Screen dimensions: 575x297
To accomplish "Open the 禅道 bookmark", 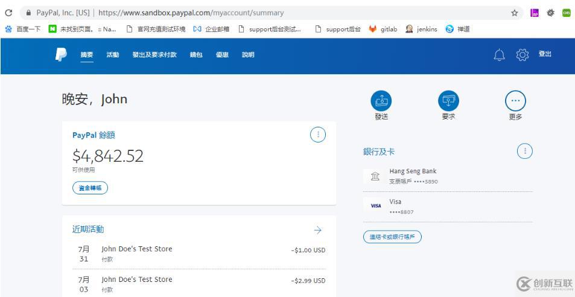I will pos(458,29).
